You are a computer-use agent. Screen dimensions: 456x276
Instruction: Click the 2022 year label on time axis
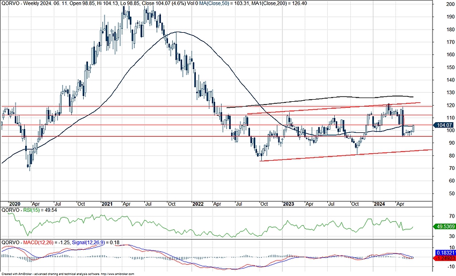point(198,204)
